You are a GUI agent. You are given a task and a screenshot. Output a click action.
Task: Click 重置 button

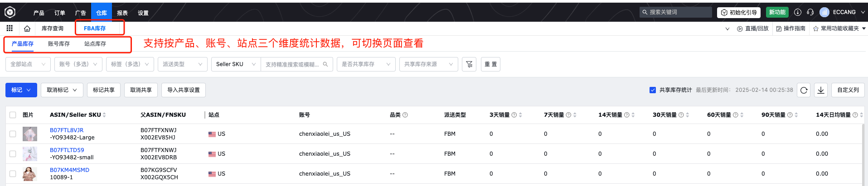(490, 64)
